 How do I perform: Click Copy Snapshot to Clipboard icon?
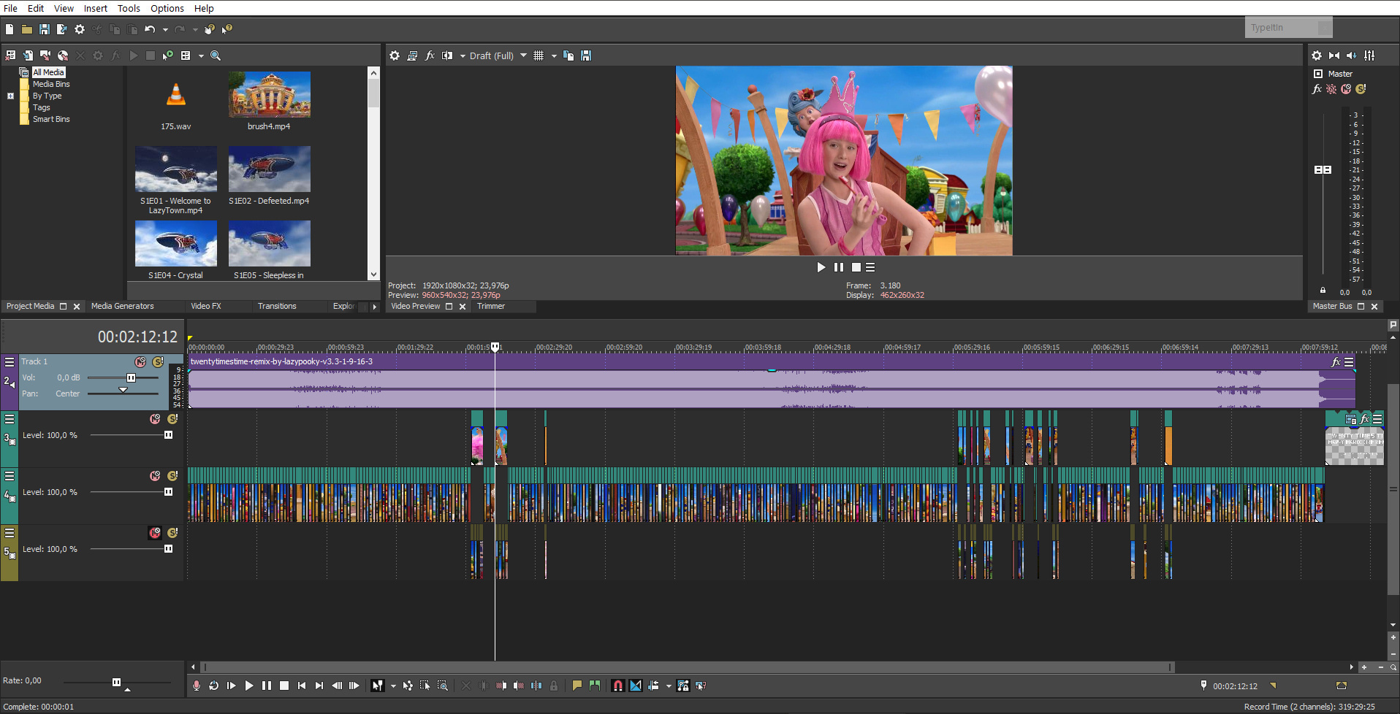click(568, 55)
